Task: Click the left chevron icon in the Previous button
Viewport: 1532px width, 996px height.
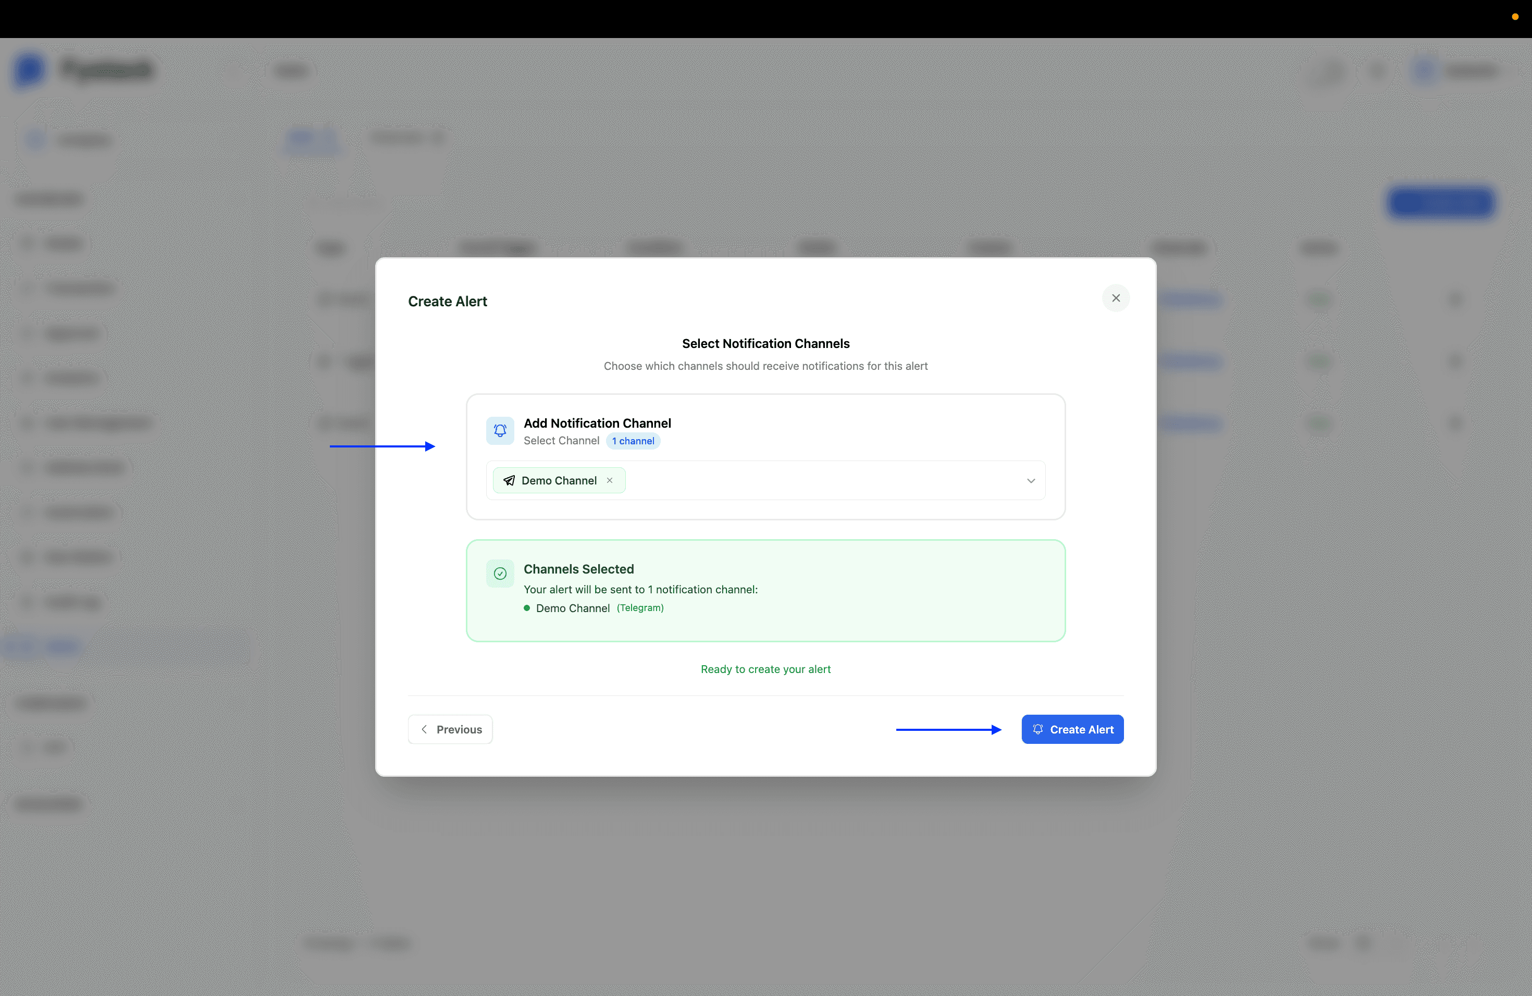Action: (424, 729)
